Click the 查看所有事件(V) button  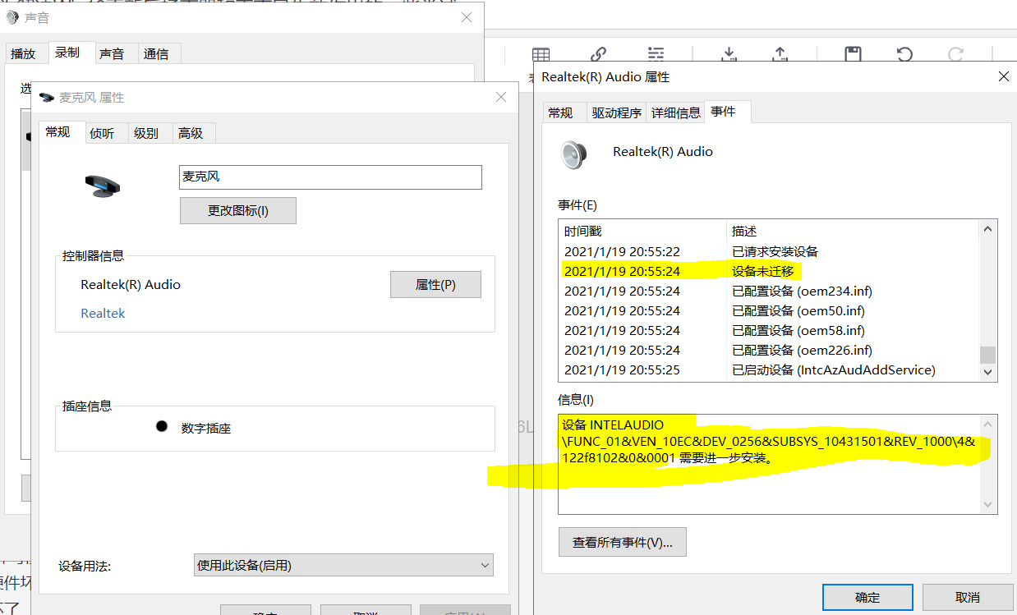pos(622,542)
